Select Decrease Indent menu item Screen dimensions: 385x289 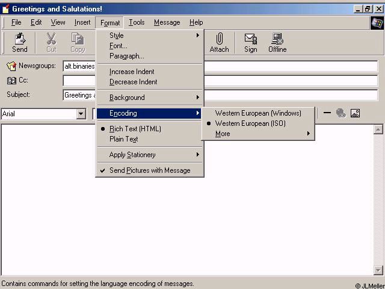(x=149, y=82)
